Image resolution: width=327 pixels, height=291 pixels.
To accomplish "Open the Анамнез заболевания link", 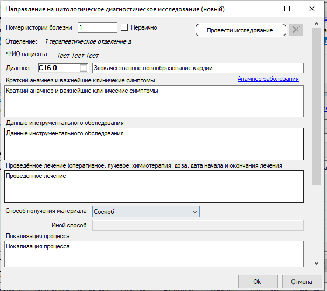I will (x=268, y=79).
